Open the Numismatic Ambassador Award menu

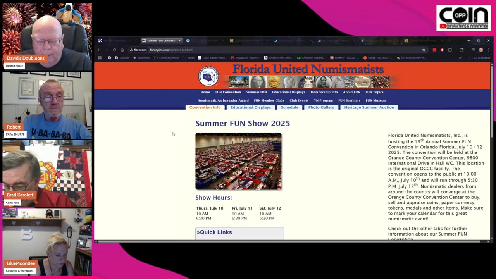(x=223, y=100)
